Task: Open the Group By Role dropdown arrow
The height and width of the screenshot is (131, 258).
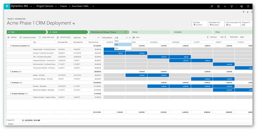Action: coord(99,38)
